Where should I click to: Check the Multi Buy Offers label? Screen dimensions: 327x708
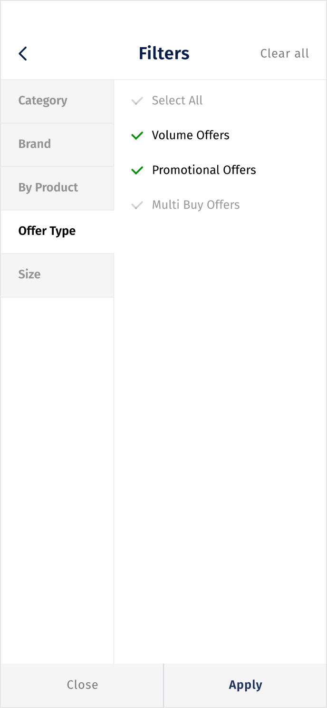tap(196, 205)
